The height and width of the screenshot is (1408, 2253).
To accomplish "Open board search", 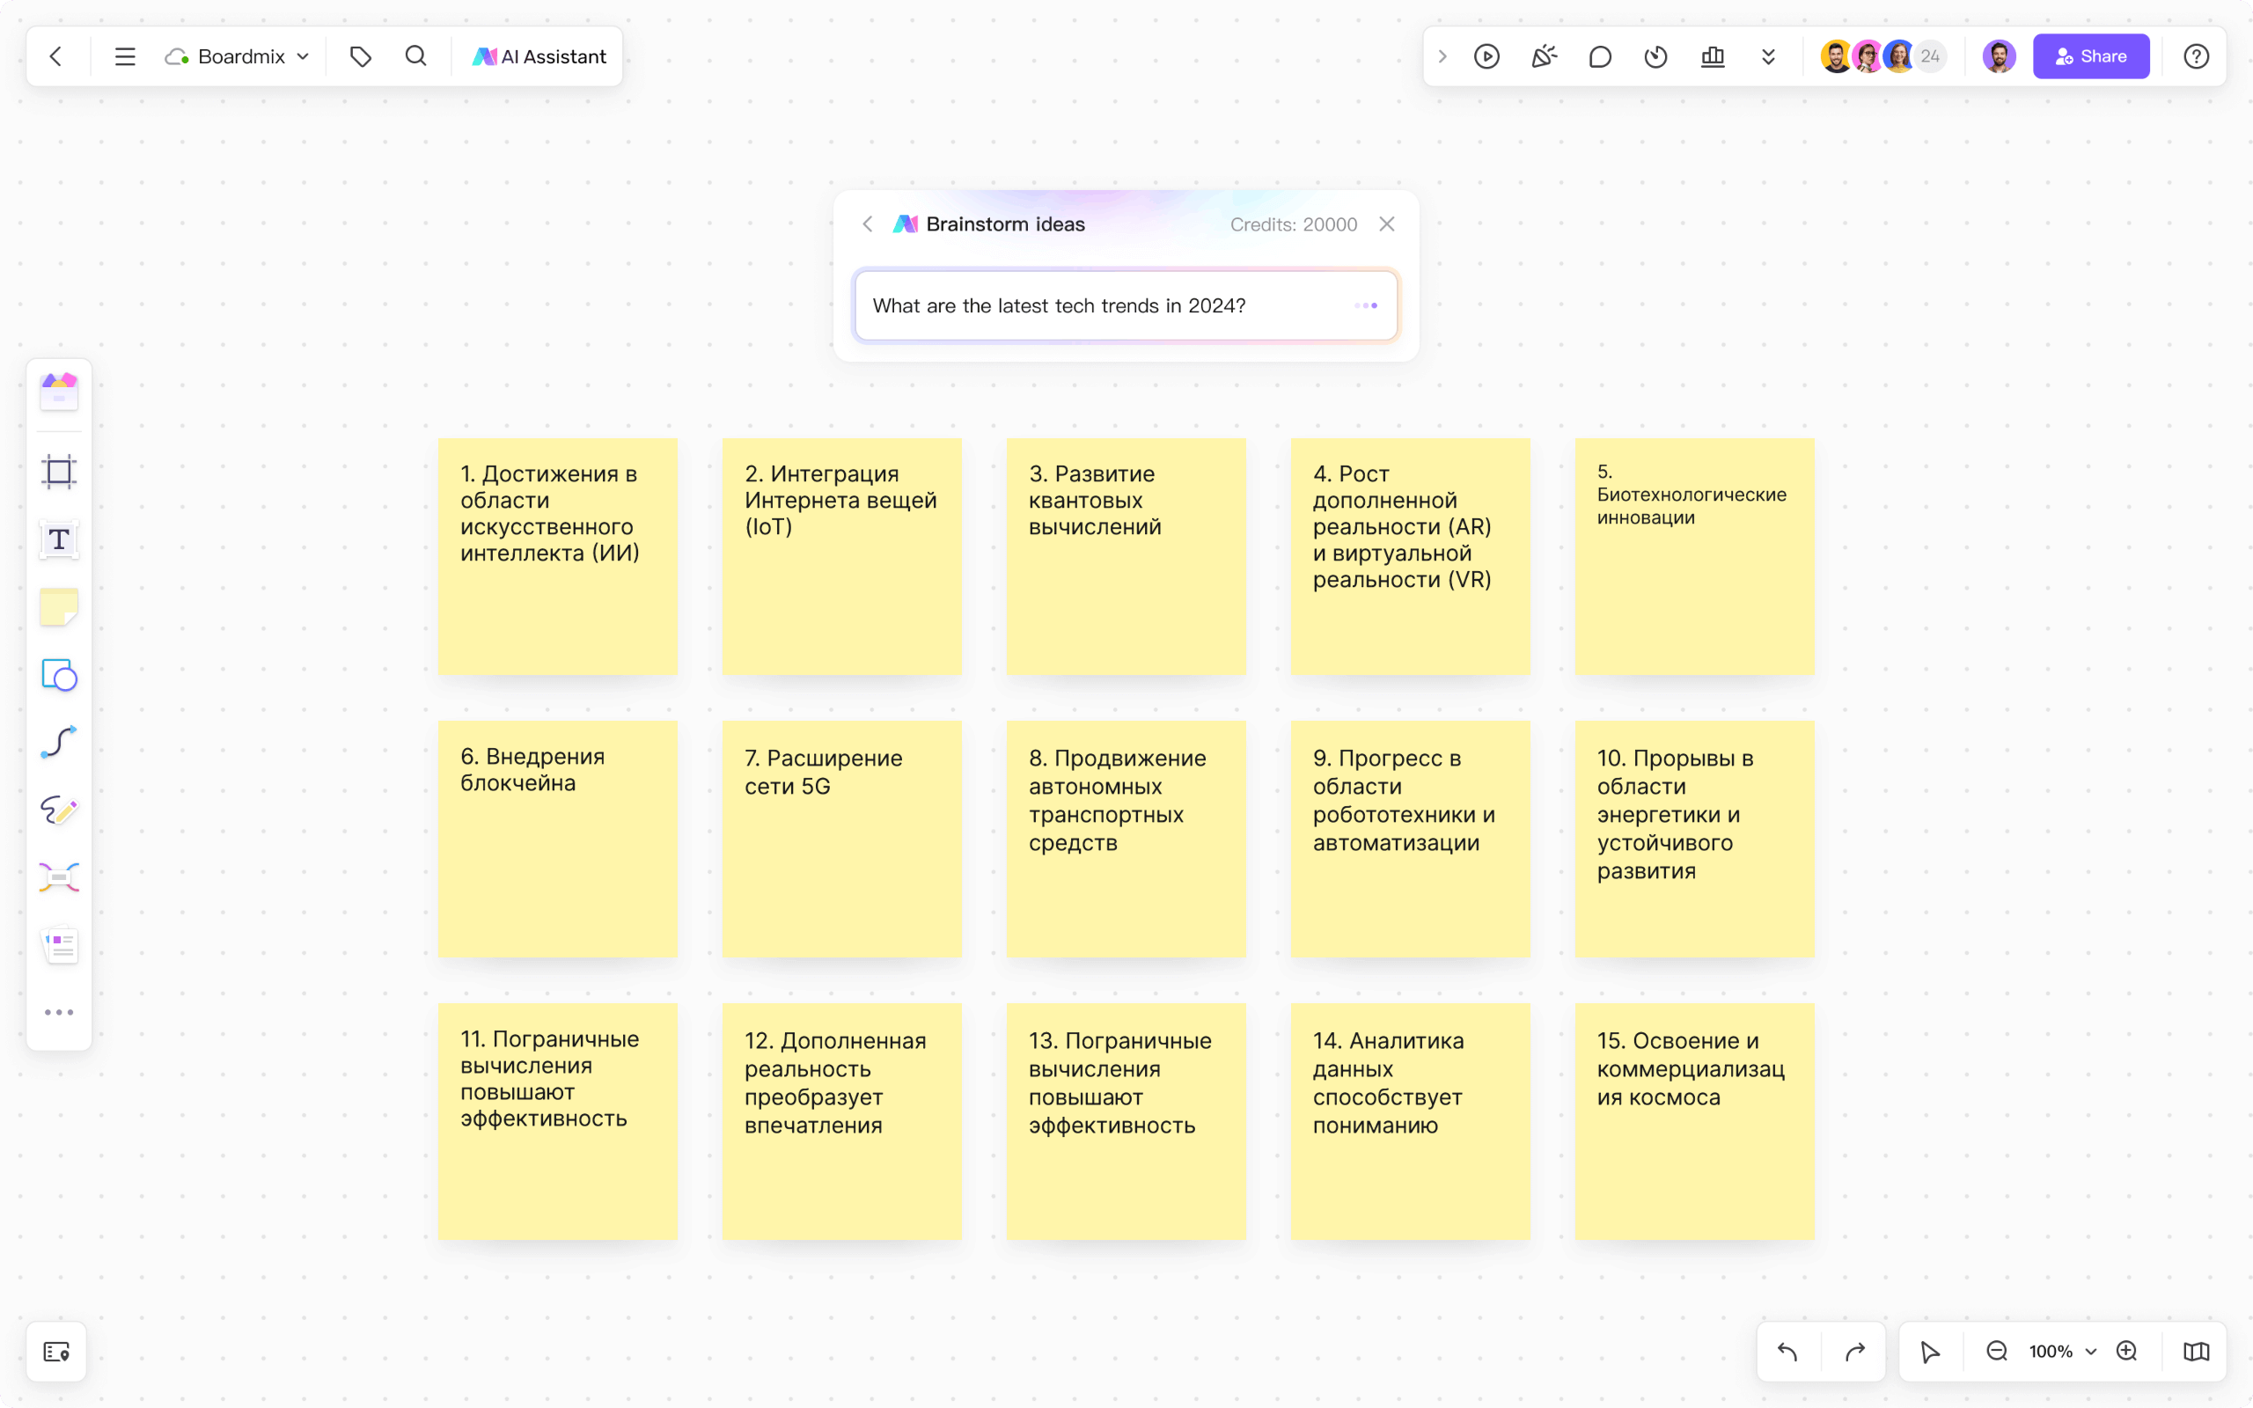I will (416, 55).
